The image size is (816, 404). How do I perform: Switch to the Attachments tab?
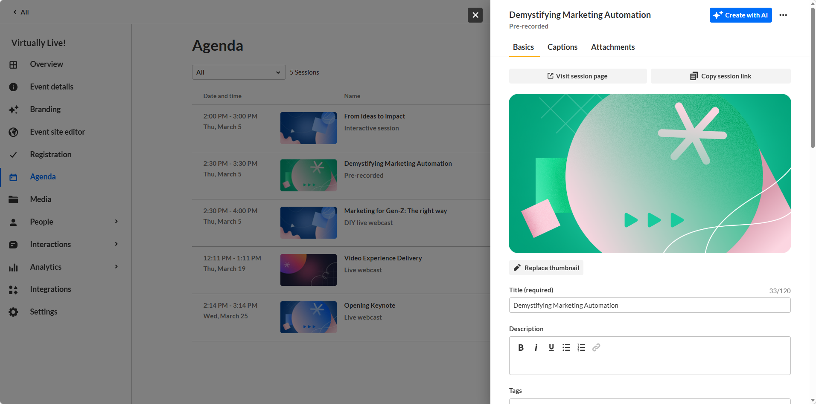[613, 47]
